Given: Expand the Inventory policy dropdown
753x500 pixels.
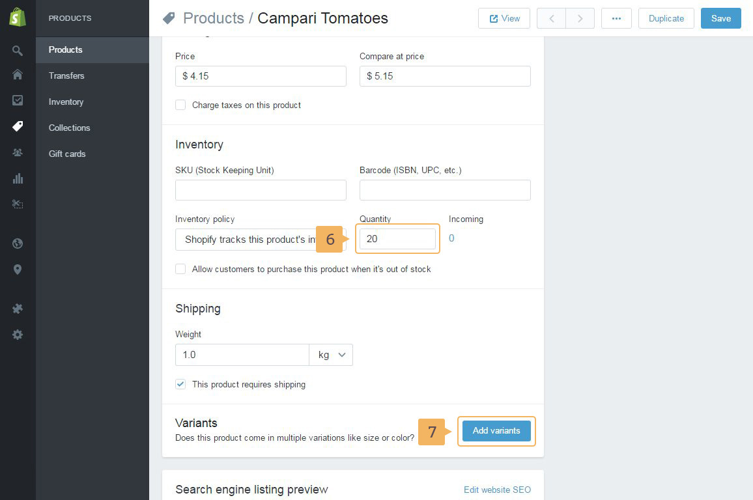Looking at the screenshot, I should point(248,240).
